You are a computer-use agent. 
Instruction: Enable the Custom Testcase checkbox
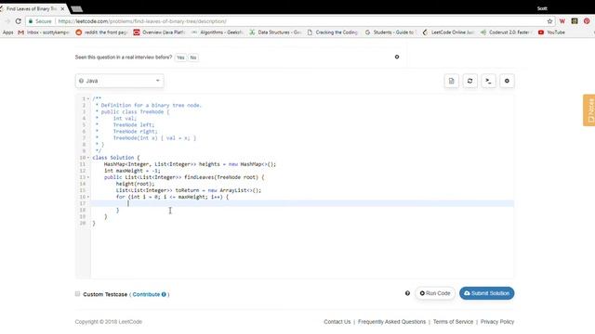[78, 294]
